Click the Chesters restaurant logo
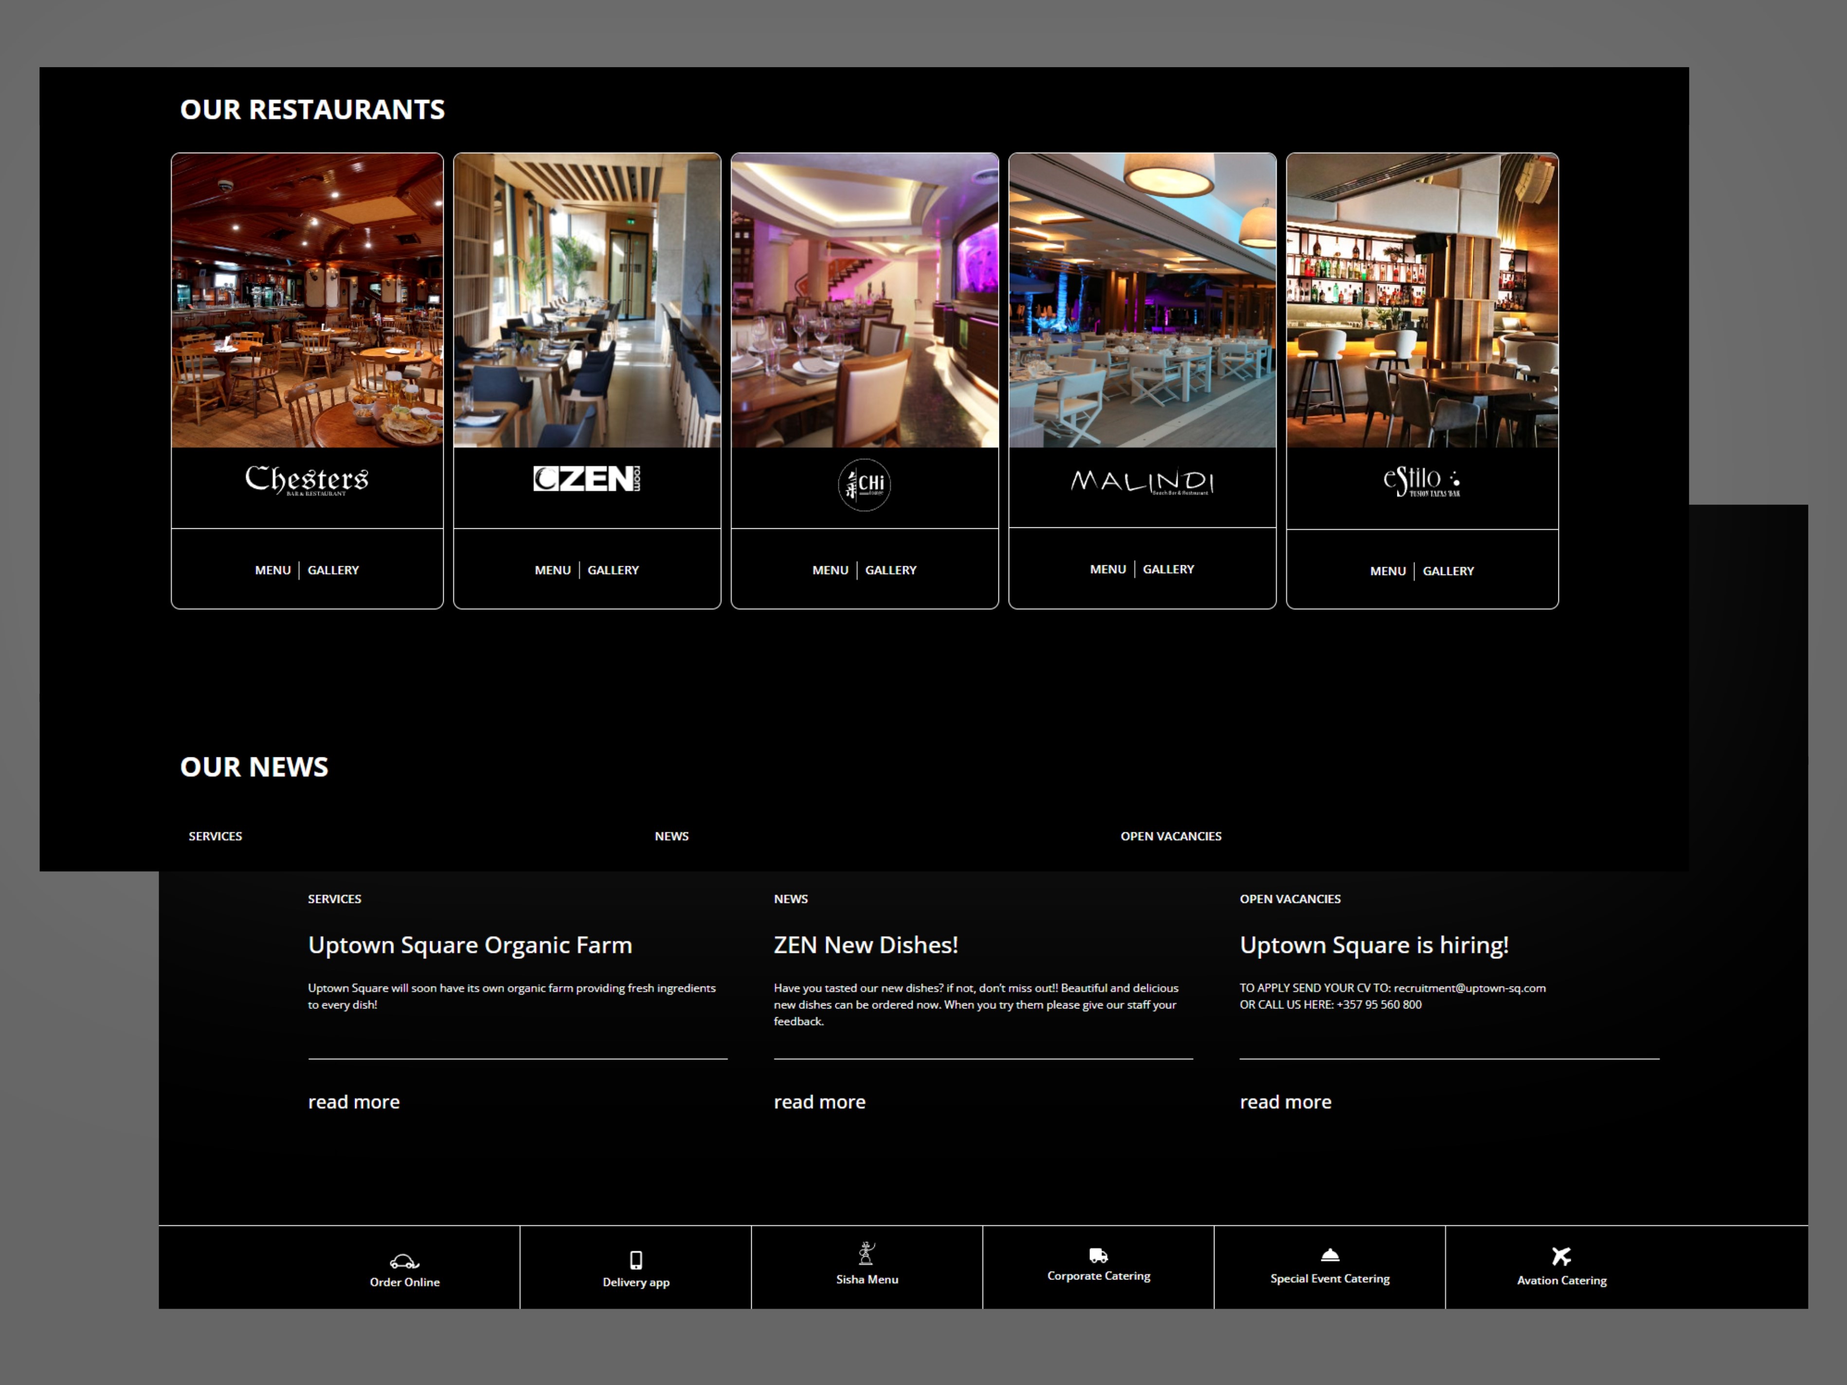1847x1385 pixels. click(x=307, y=479)
